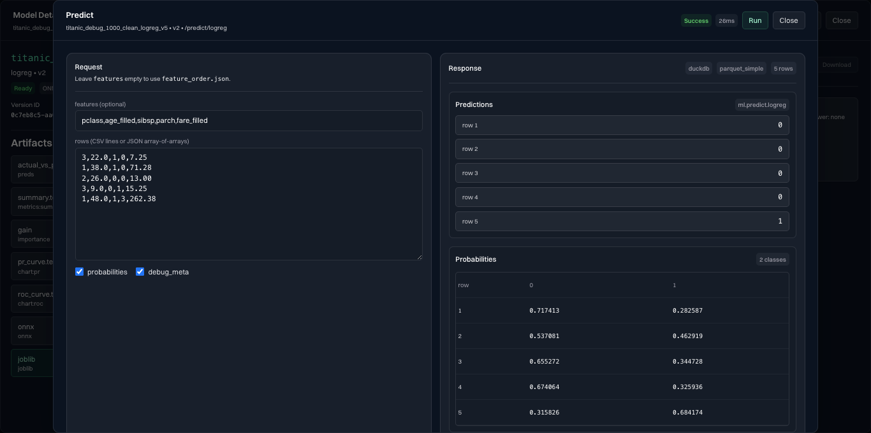Click the Request panel heading
871x433 pixels.
[89, 67]
